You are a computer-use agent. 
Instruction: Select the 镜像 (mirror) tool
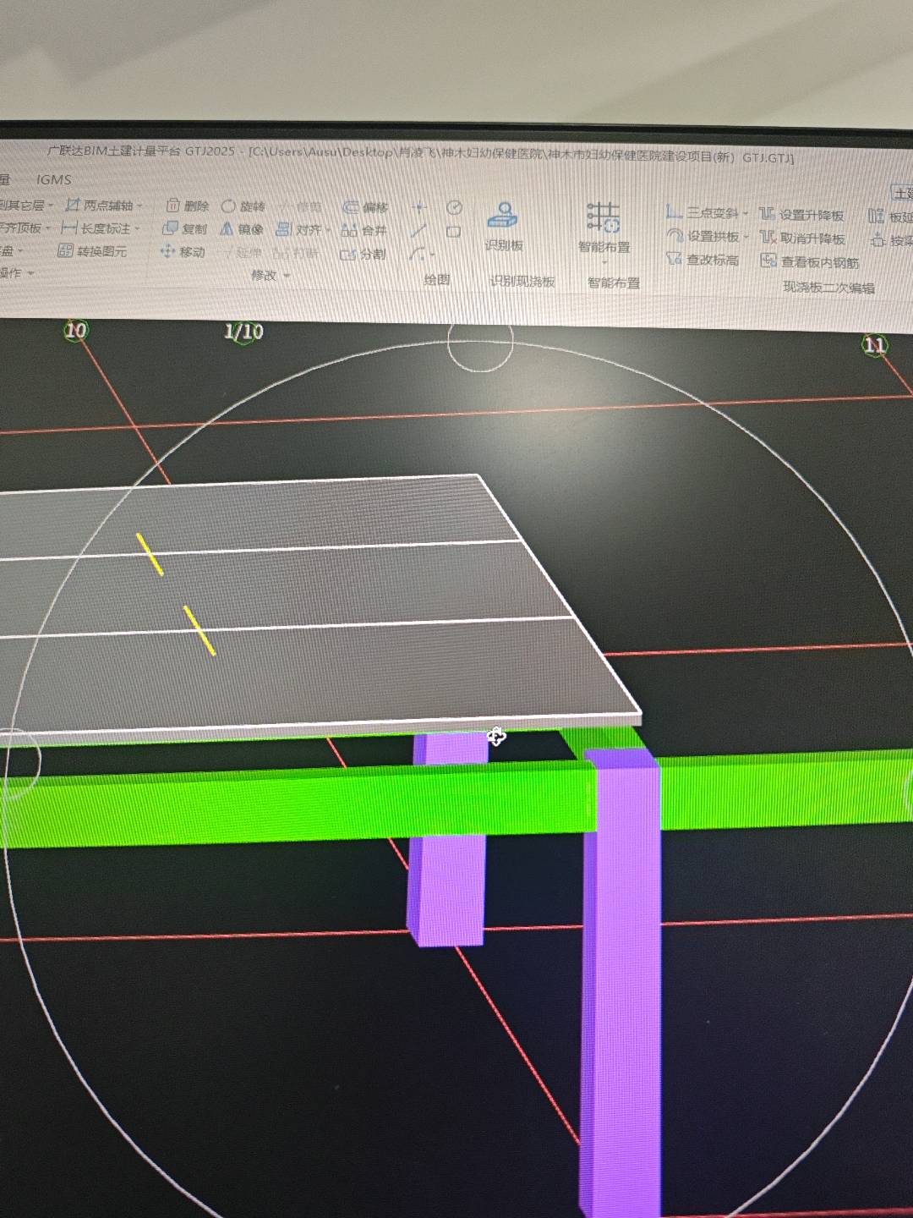tap(242, 229)
